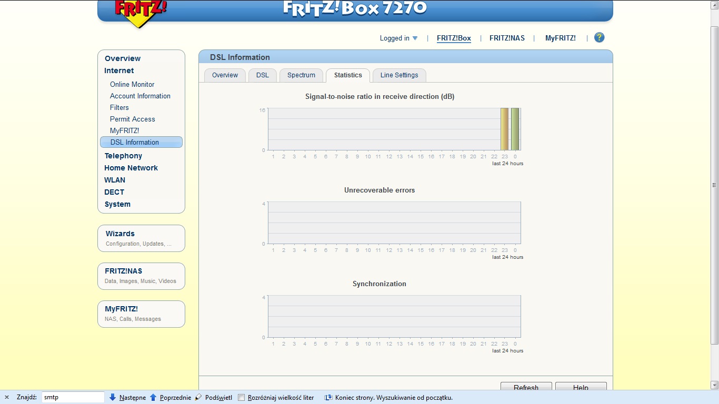This screenshot has height=404, width=719.
Task: Select DSL Information in the sidebar
Action: (141, 142)
